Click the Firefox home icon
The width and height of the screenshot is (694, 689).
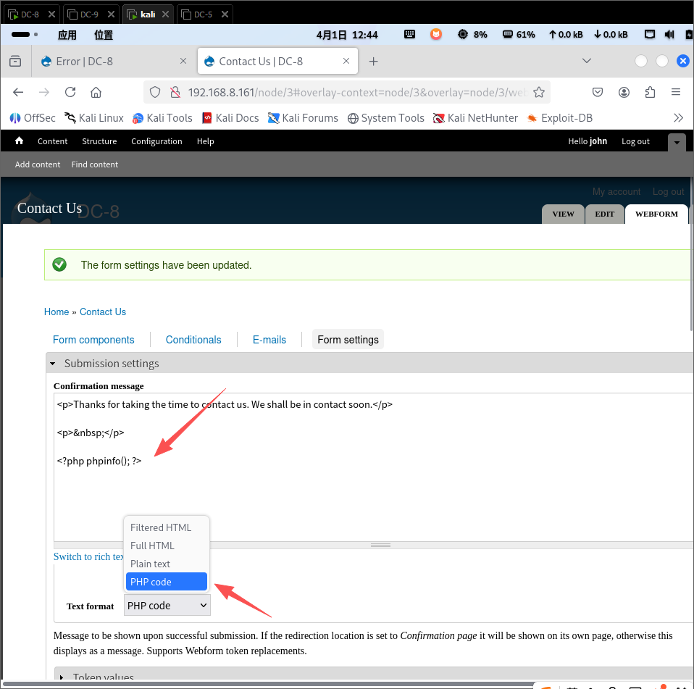(96, 92)
